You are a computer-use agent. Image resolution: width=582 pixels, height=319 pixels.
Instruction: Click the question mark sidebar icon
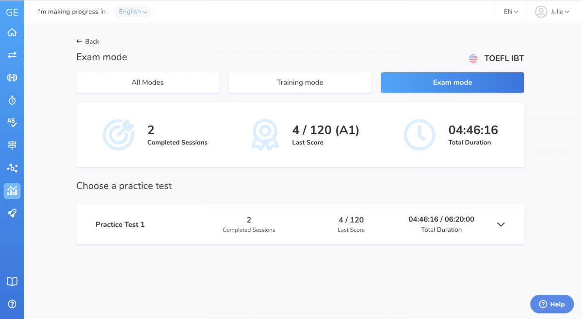click(12, 304)
